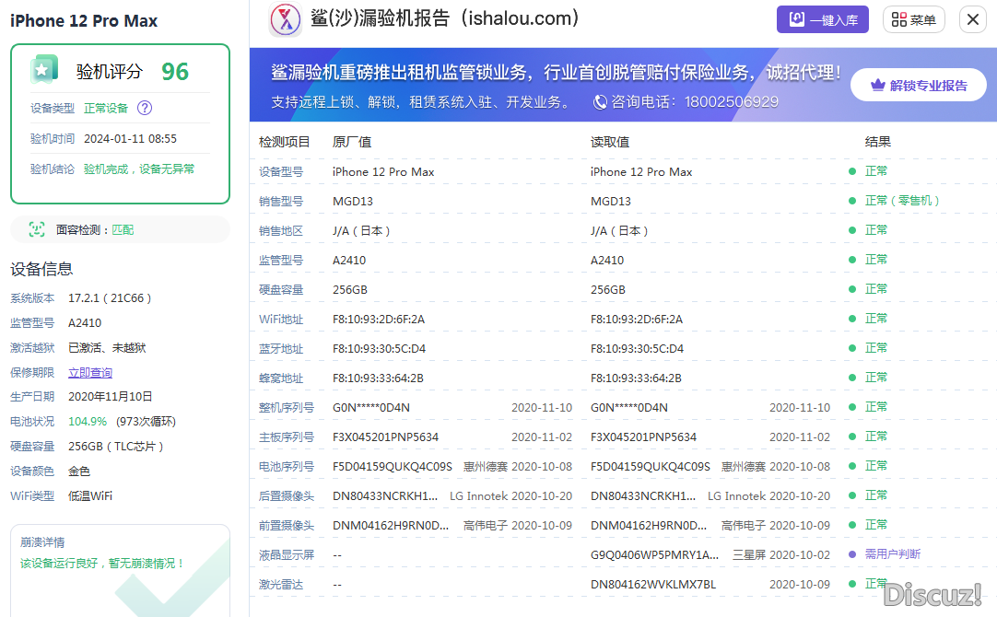The height and width of the screenshot is (617, 997).
Task: Click the WiFi地址 row label
Action: pyautogui.click(x=281, y=319)
